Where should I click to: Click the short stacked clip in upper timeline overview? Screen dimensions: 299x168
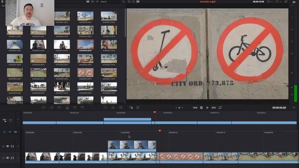[128, 119]
